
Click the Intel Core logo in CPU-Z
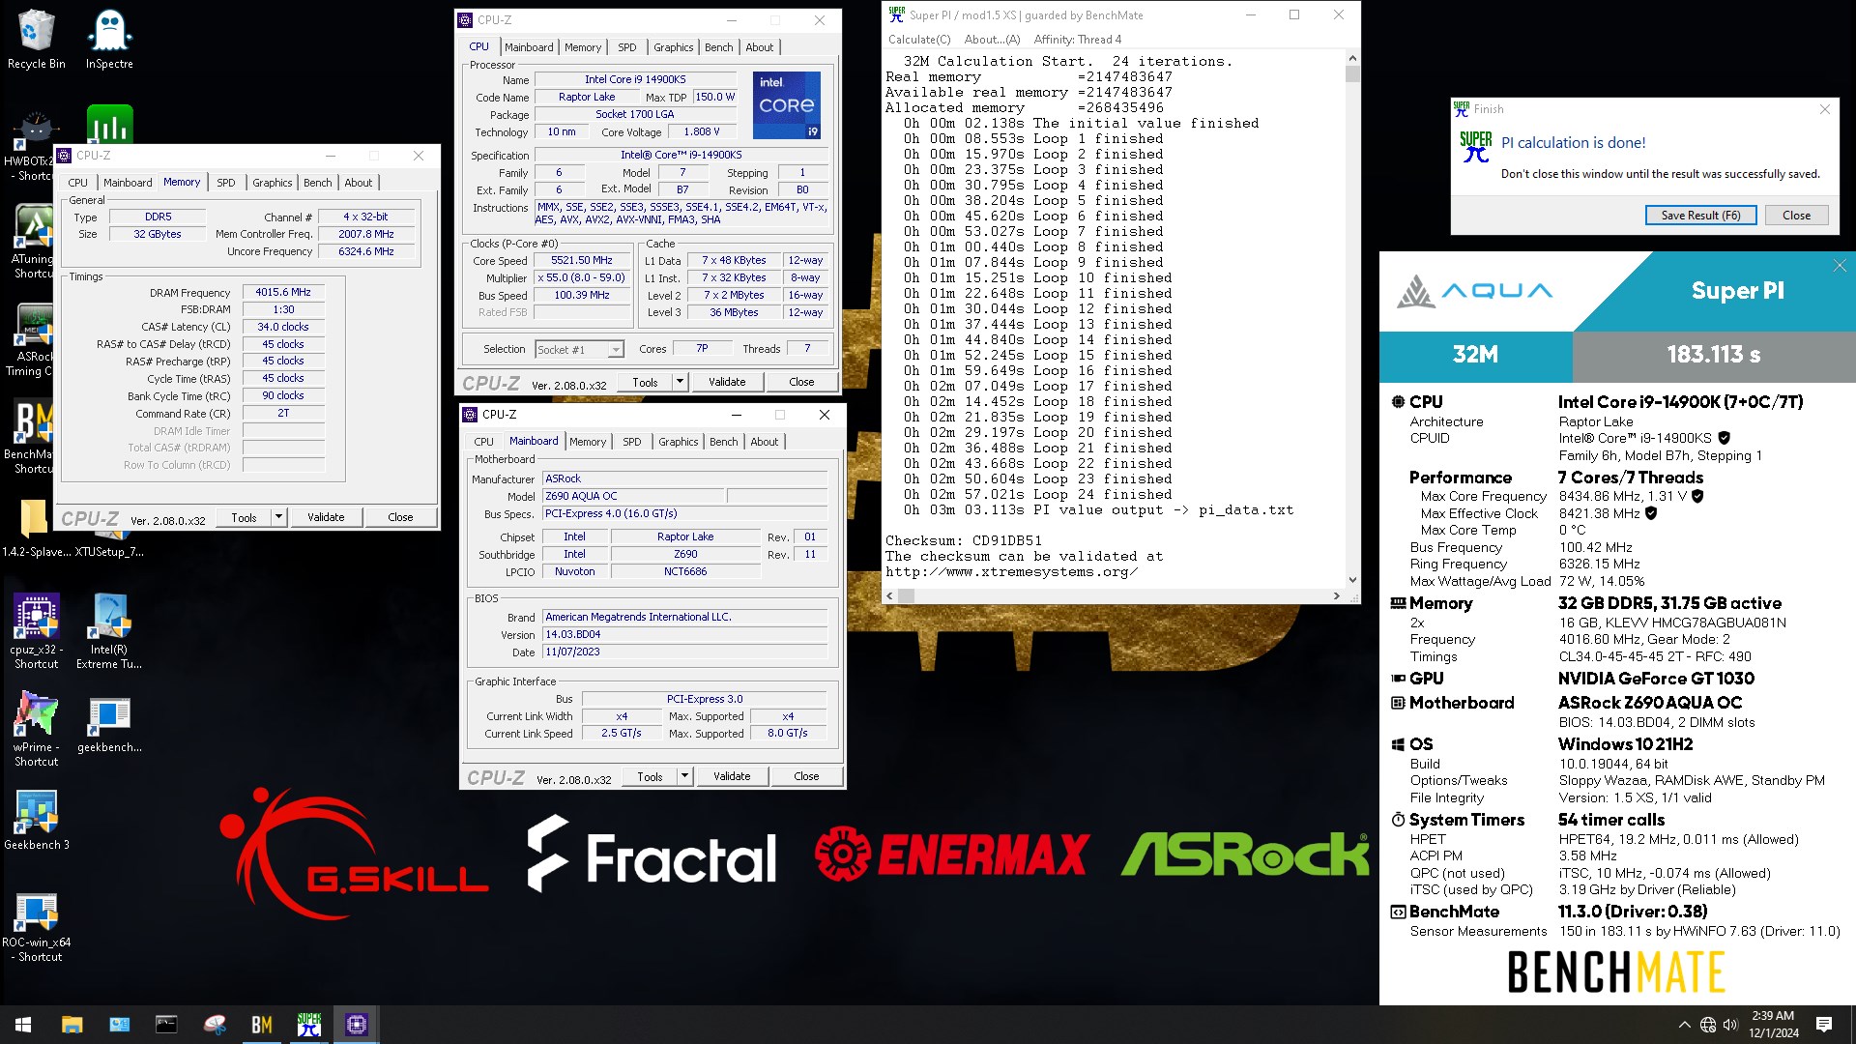click(x=787, y=104)
